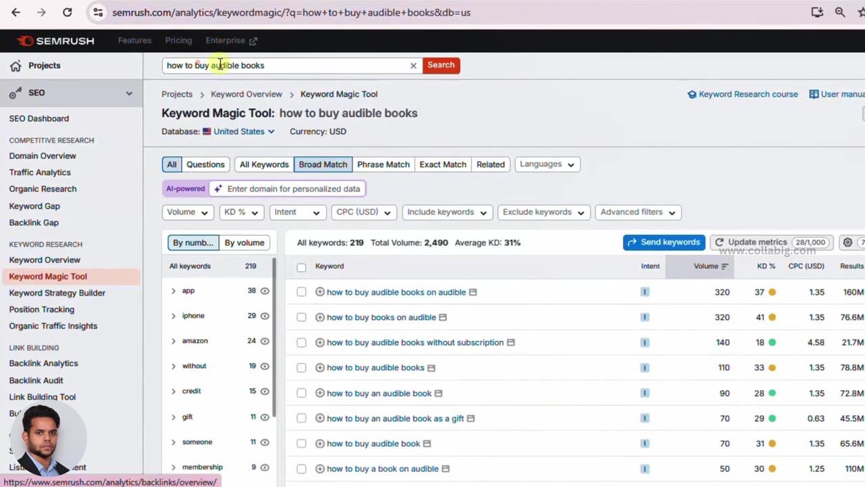
Task: Click the keyword groups panel scrollbar
Action: pos(274,338)
